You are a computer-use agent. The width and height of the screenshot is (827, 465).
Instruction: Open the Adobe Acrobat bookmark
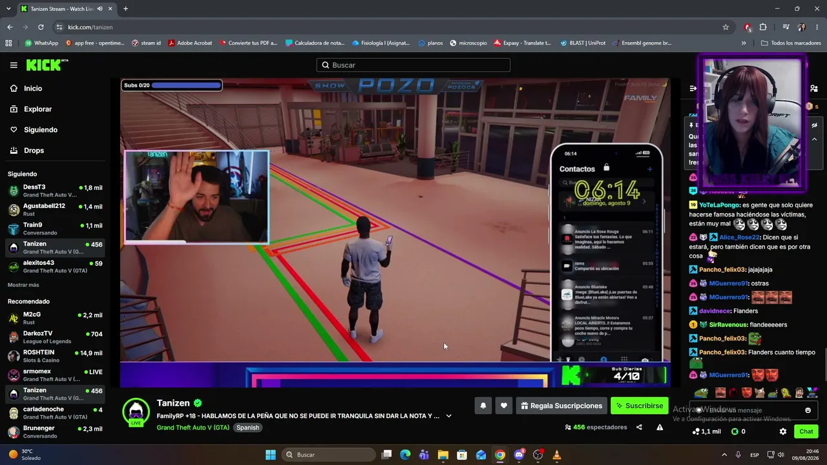tap(190, 43)
